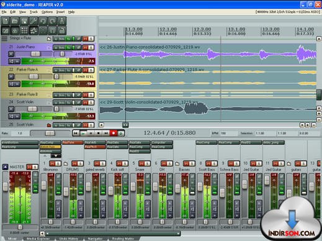Click the playback Rate slider handle
322x241 pixels.
pyautogui.click(x=50, y=133)
